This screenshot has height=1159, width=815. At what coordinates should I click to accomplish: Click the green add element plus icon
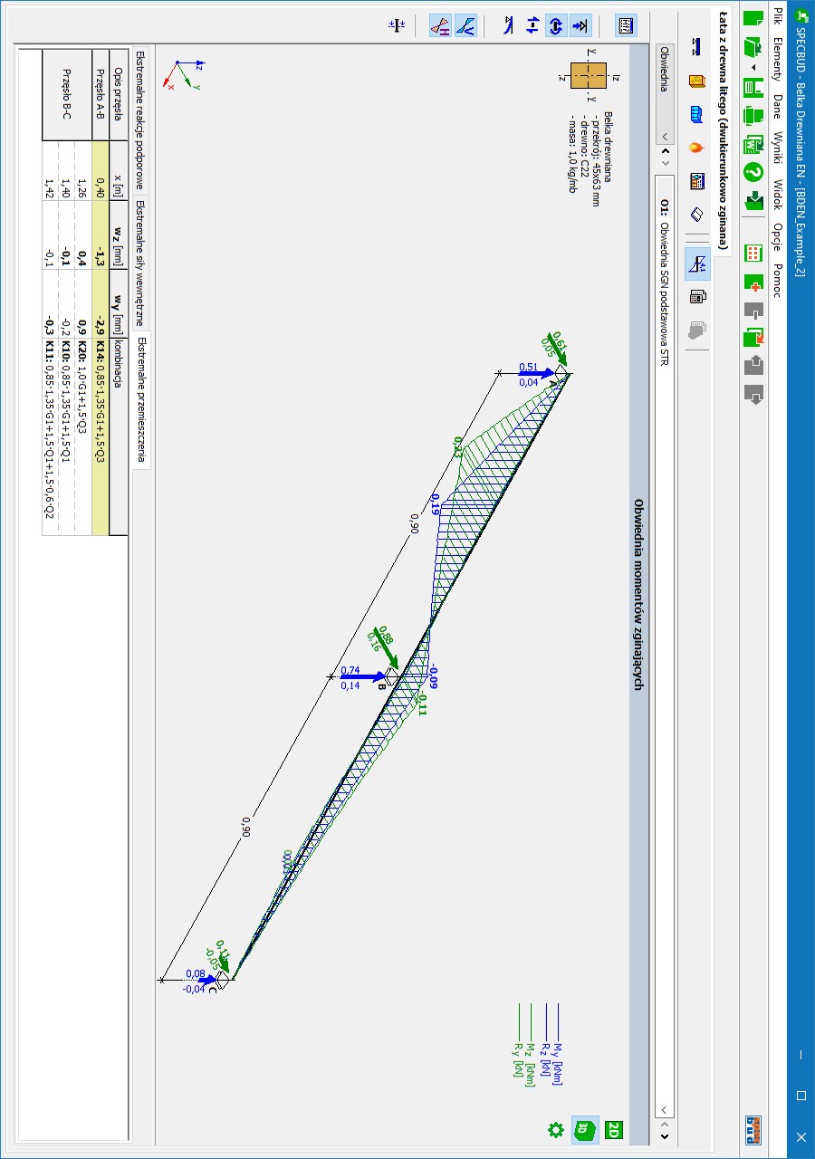(753, 283)
